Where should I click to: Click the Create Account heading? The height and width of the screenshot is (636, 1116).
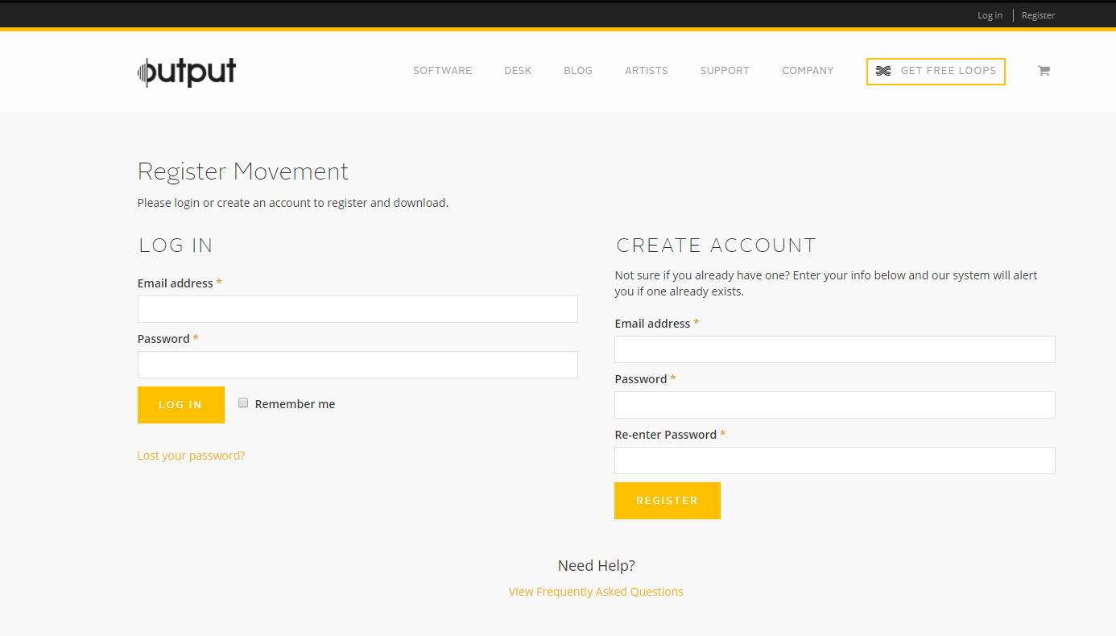coord(717,246)
